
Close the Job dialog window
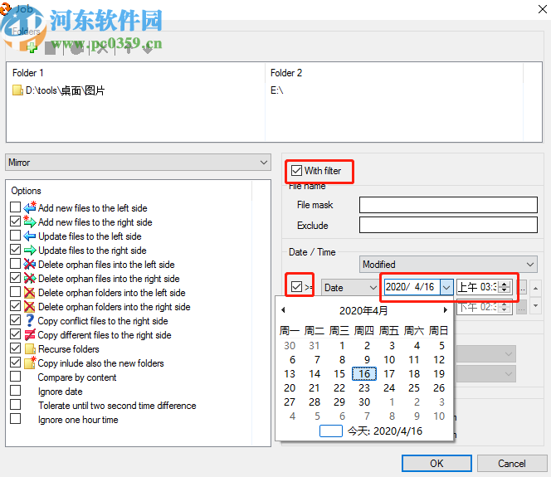pyautogui.click(x=543, y=9)
